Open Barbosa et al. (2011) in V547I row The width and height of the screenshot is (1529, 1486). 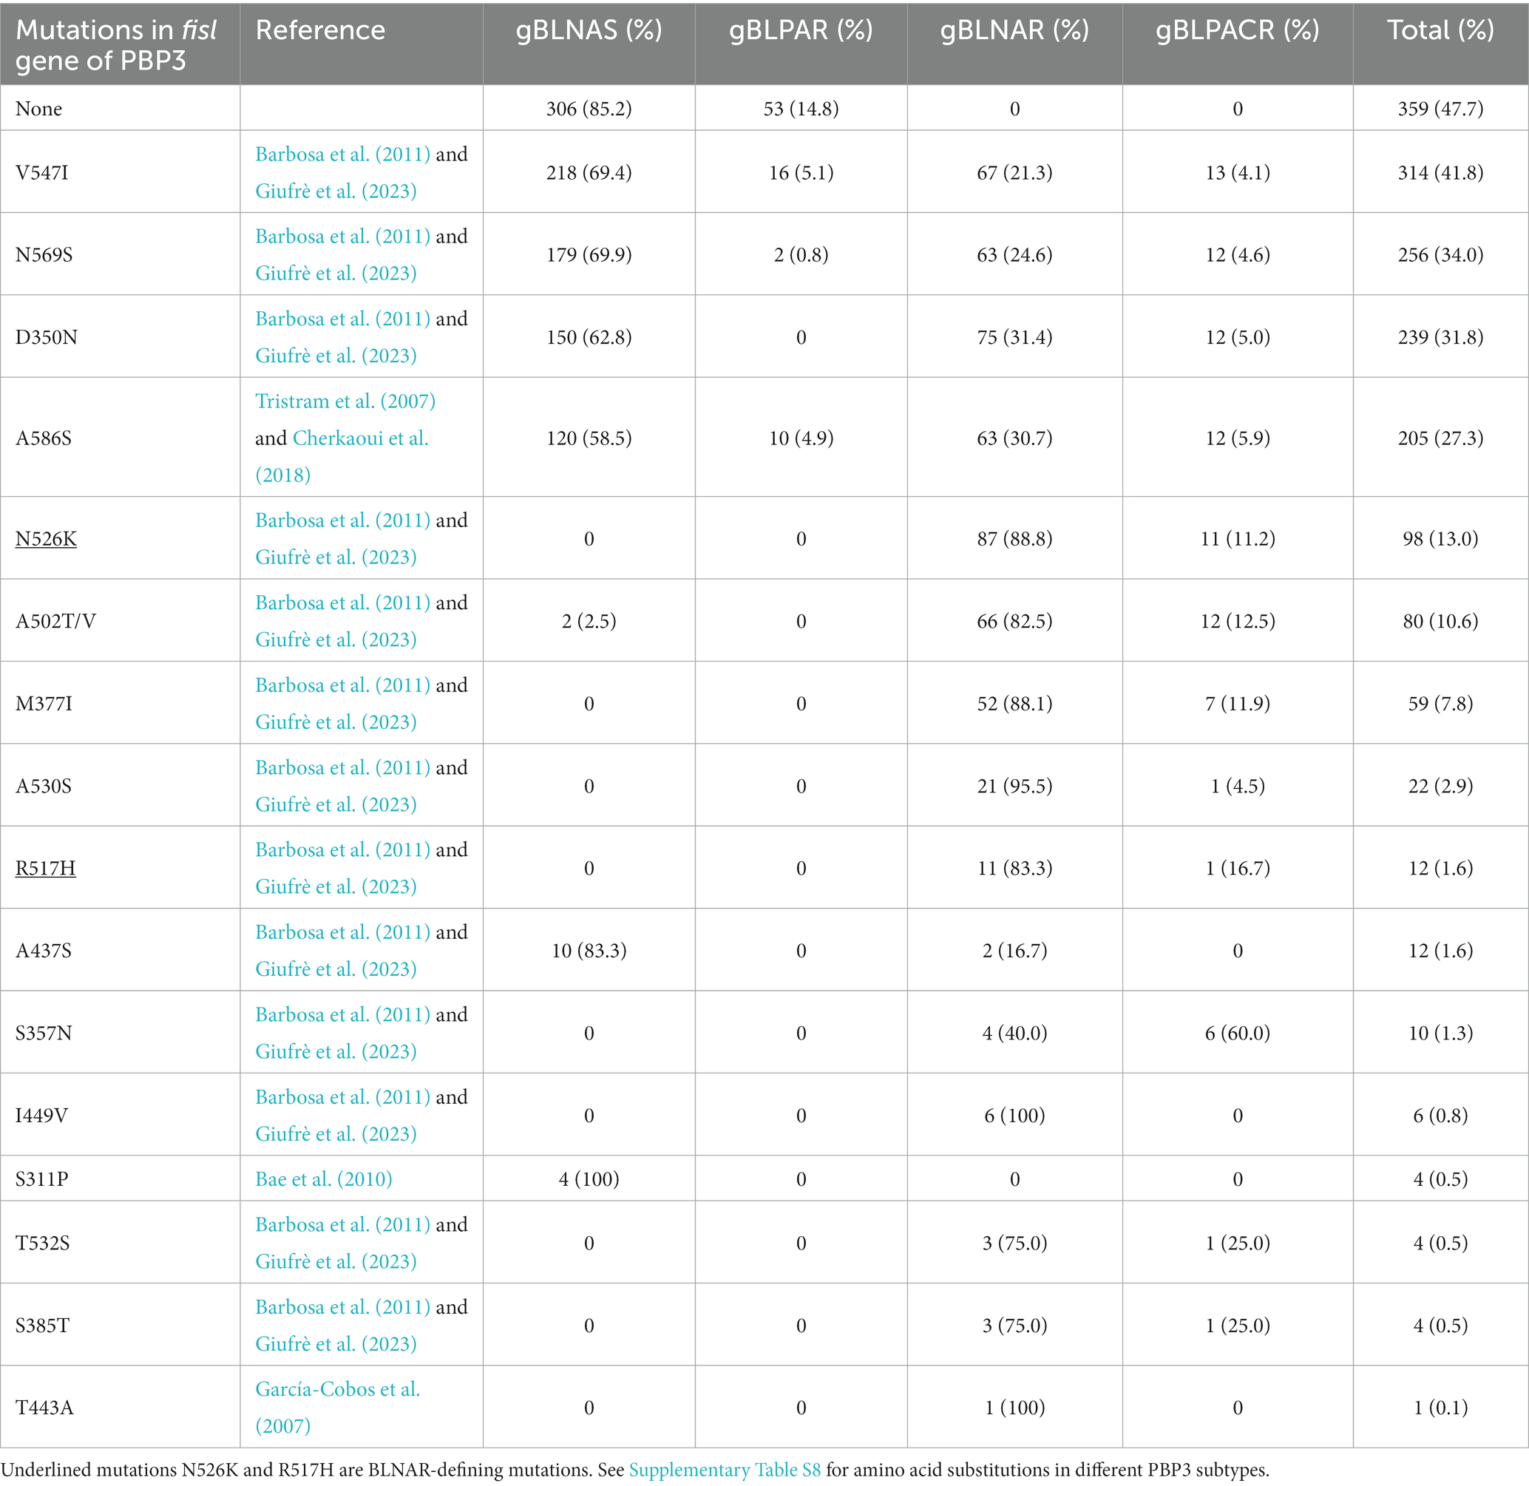pos(342,154)
